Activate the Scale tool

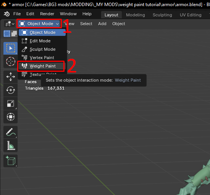pos(11,103)
